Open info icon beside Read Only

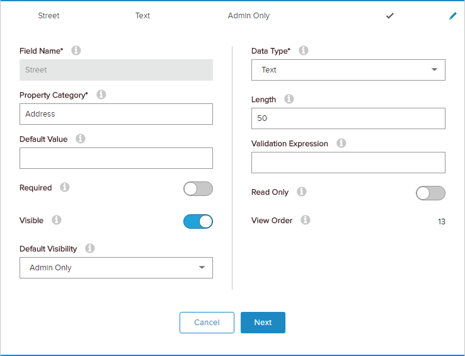click(302, 192)
